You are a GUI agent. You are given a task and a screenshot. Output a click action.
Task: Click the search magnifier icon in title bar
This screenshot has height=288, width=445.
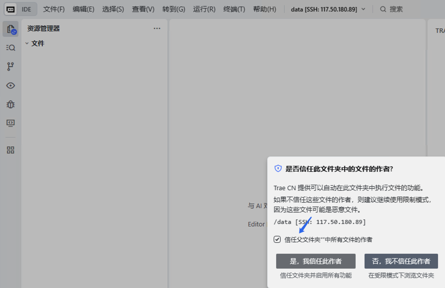[x=383, y=9]
